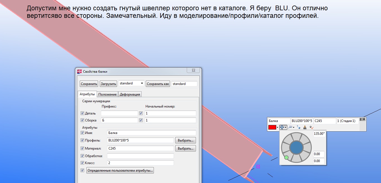
Task: Click the lower 0.00 offset field
Action: tap(319, 161)
